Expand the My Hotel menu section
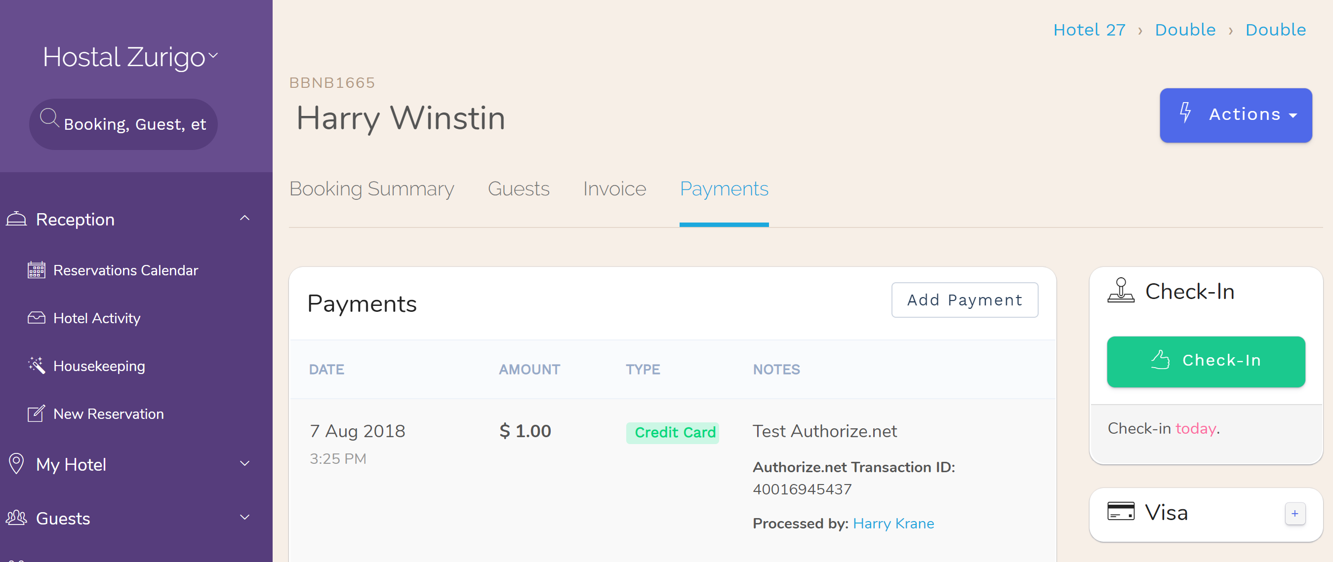Image resolution: width=1333 pixels, height=562 pixels. point(245,464)
